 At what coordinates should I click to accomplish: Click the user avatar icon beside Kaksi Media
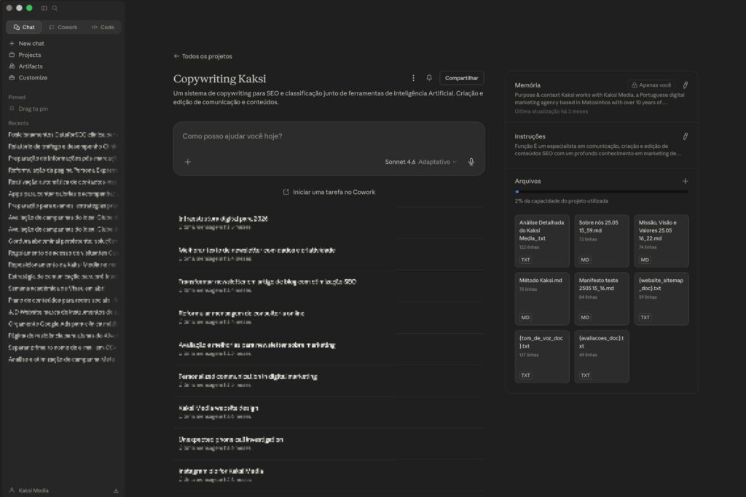(x=12, y=490)
